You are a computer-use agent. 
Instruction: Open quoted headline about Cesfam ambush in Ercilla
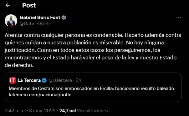[91, 88]
